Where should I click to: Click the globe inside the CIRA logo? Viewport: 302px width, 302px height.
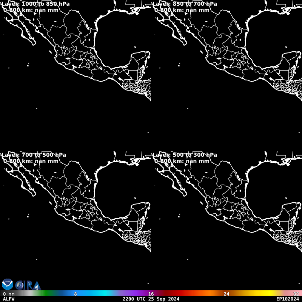(19, 285)
